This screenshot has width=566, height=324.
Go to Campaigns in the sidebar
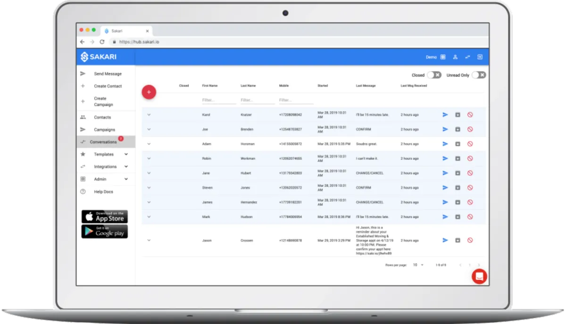(104, 130)
